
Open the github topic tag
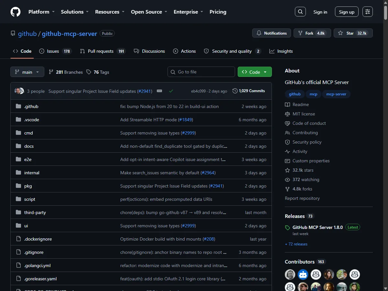pyautogui.click(x=295, y=94)
